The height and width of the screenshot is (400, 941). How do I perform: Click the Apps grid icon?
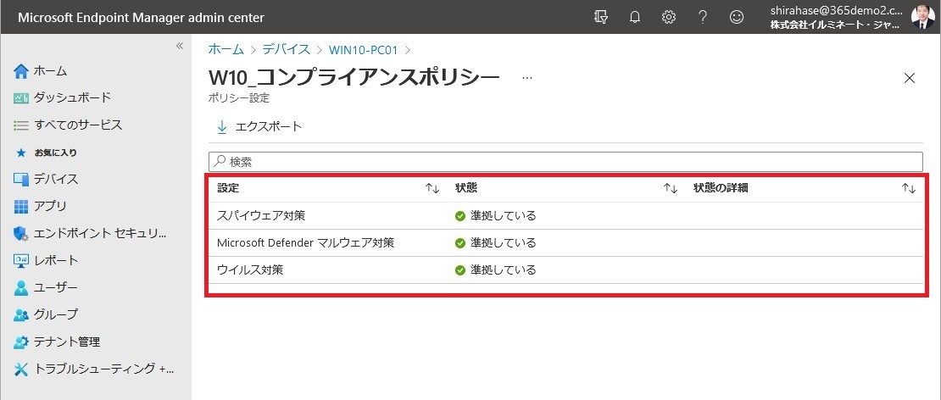21,206
